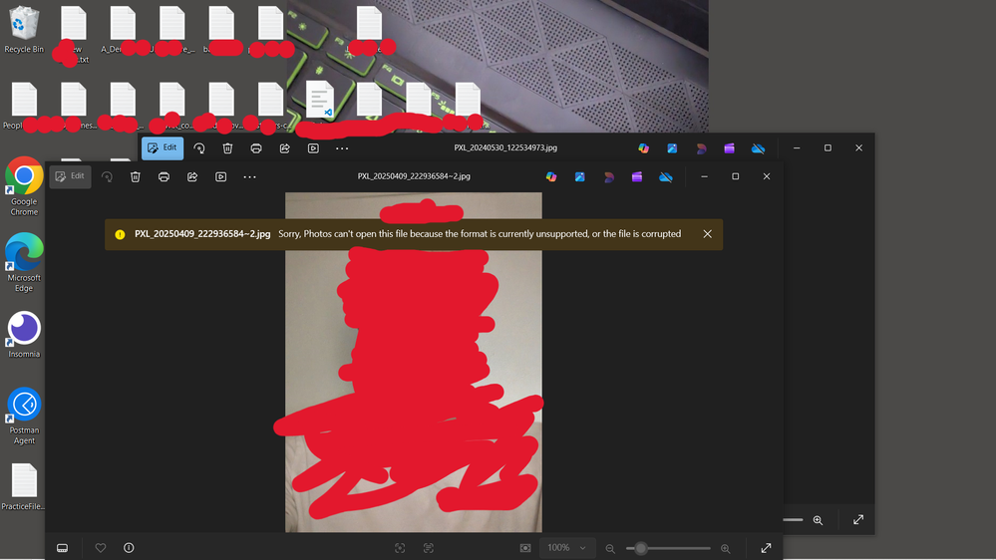Click the PXL_20250409_222936584~2.jpg title in the front window
The width and height of the screenshot is (996, 560).
point(414,176)
